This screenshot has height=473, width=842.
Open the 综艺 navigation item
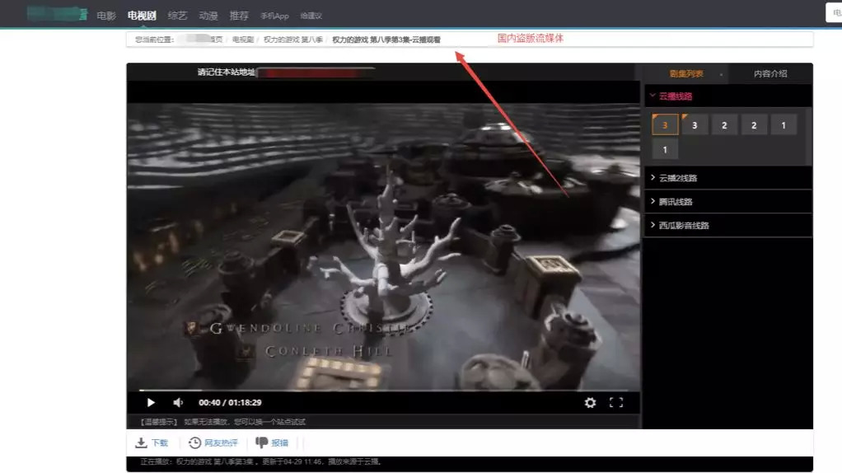click(177, 16)
